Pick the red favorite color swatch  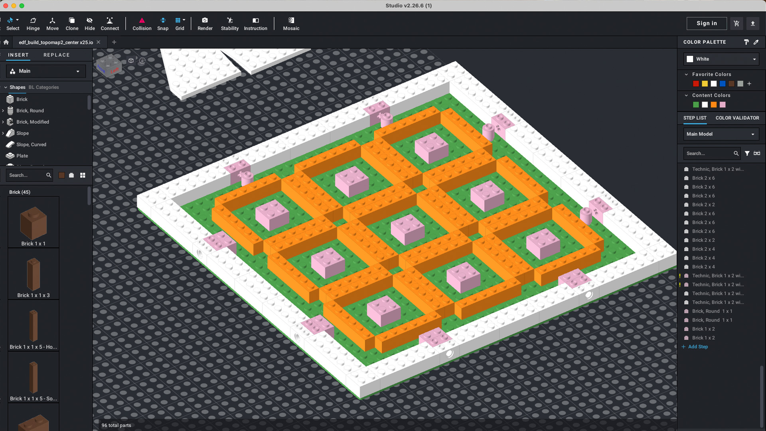click(x=696, y=84)
